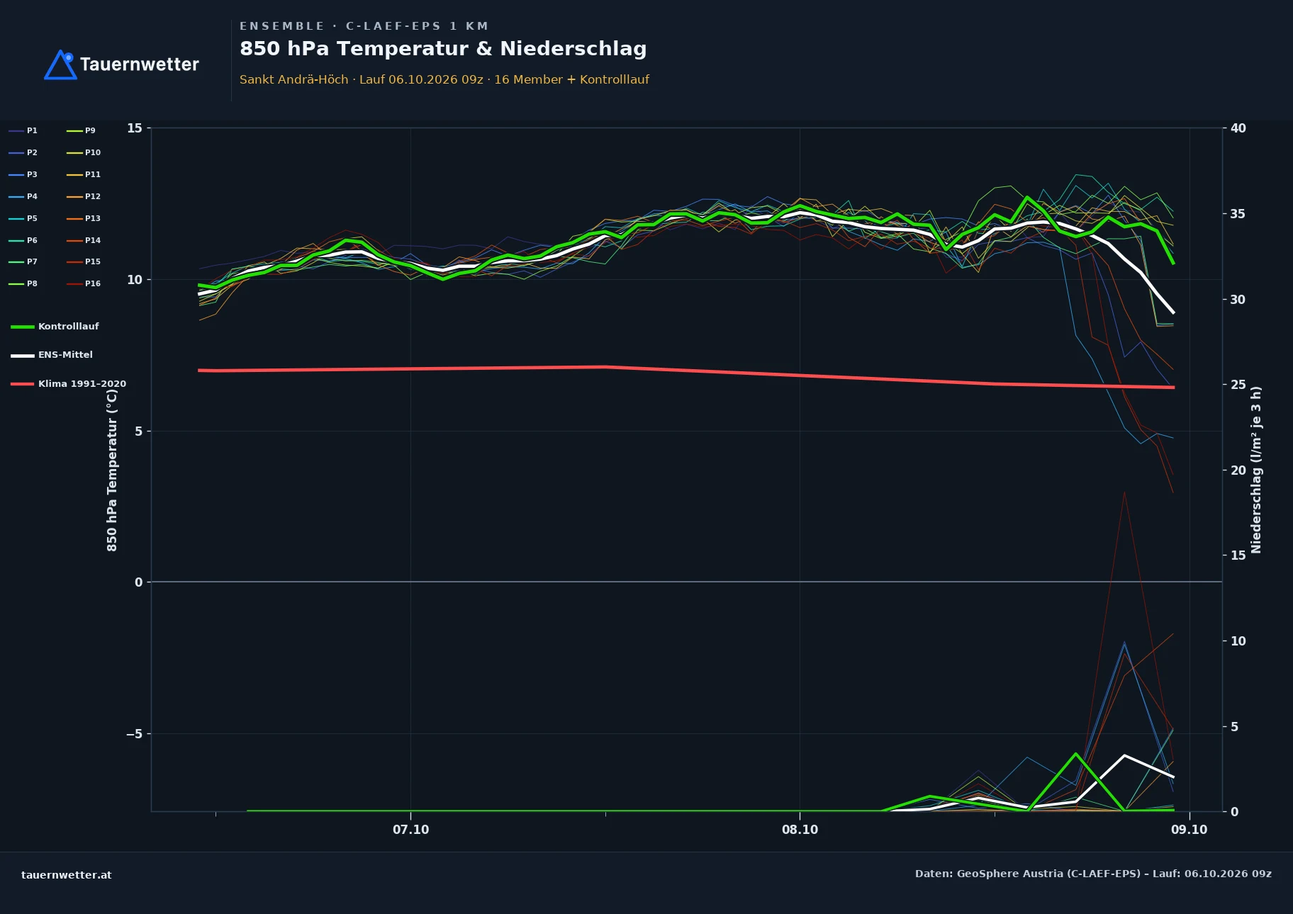Click the GeoSphere Austria data source text
This screenshot has width=1293, height=914.
point(1093,874)
